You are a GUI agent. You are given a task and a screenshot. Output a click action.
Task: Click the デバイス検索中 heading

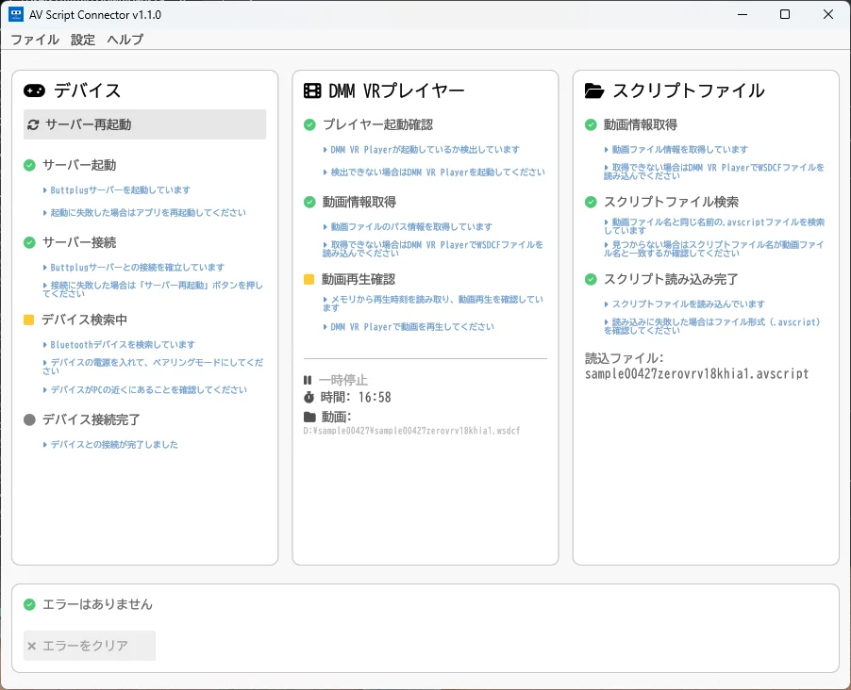click(x=84, y=320)
